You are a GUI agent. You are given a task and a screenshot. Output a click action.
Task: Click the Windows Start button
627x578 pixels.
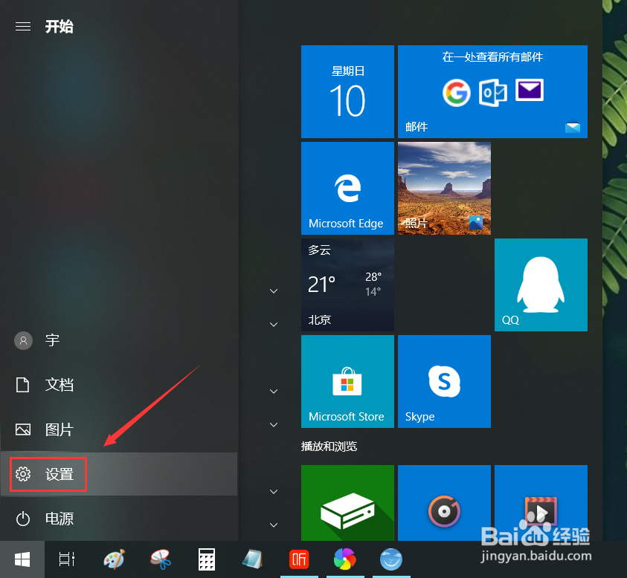[22, 559]
